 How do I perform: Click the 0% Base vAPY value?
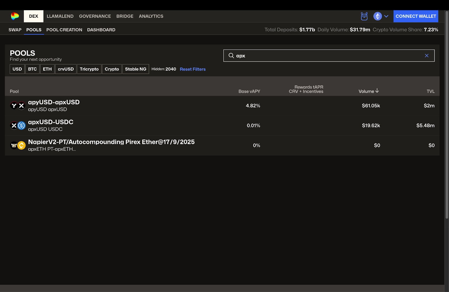(x=256, y=146)
